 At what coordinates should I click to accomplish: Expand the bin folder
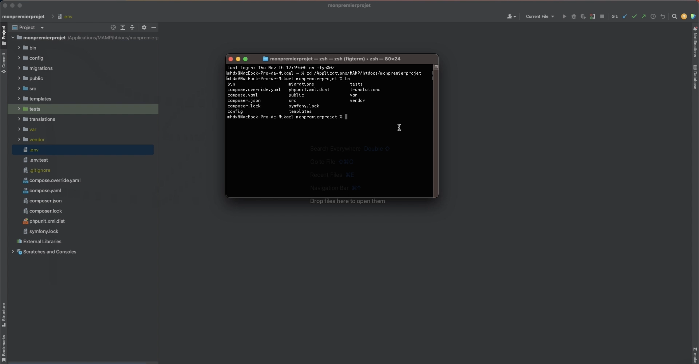pos(19,48)
